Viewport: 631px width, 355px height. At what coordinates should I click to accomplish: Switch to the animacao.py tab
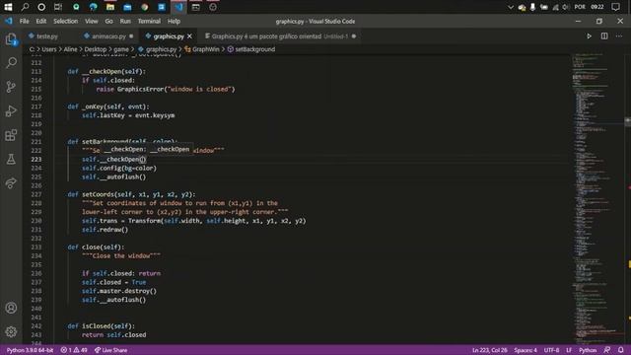[108, 36]
